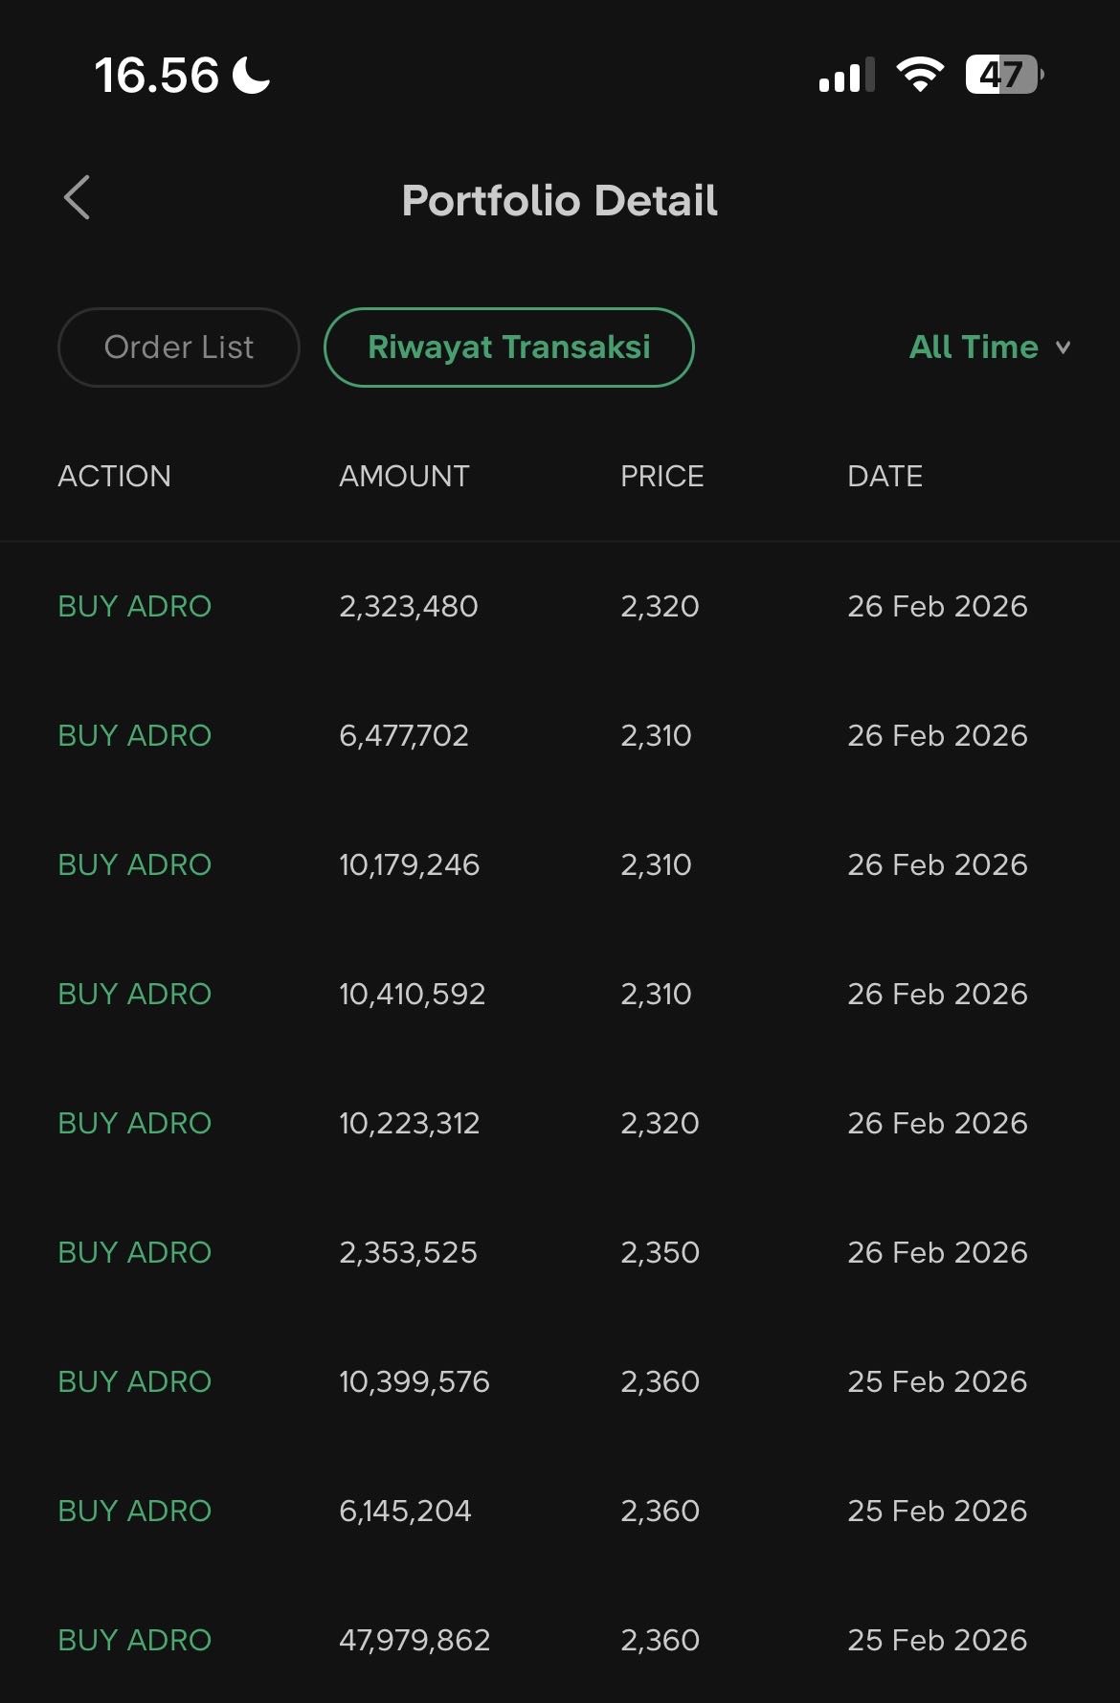This screenshot has height=1703, width=1120.
Task: Switch to the Order List tab
Action: (x=179, y=347)
